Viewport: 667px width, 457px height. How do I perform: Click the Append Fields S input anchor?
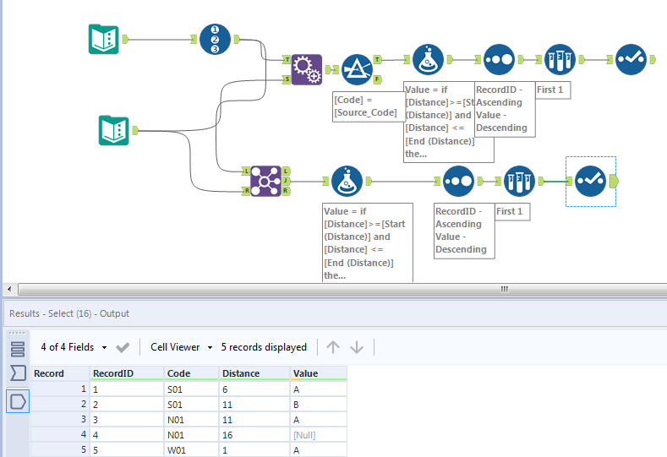(287, 79)
